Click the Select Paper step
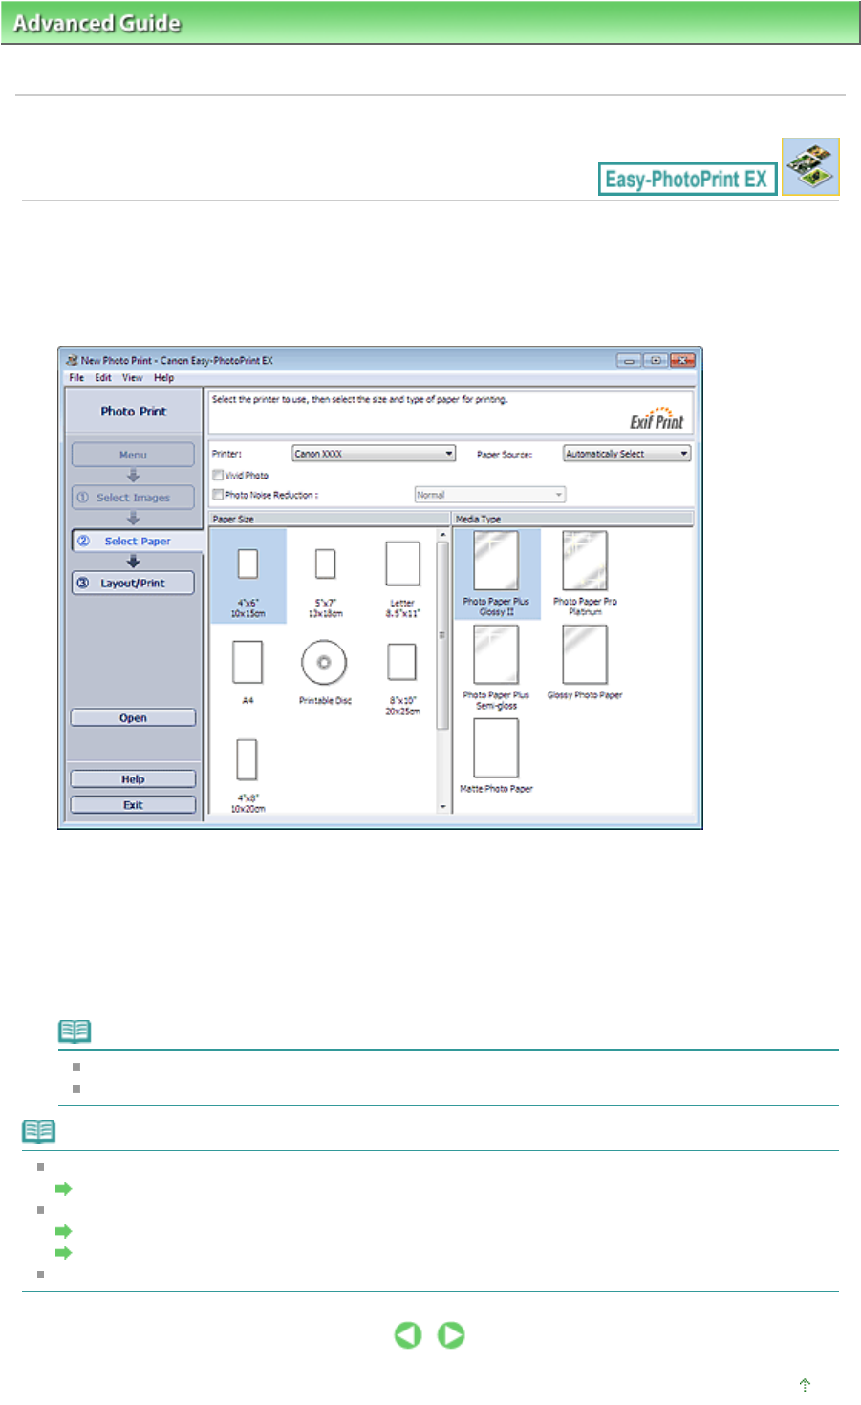Image resolution: width=861 pixels, height=1405 pixels. pyautogui.click(x=137, y=541)
